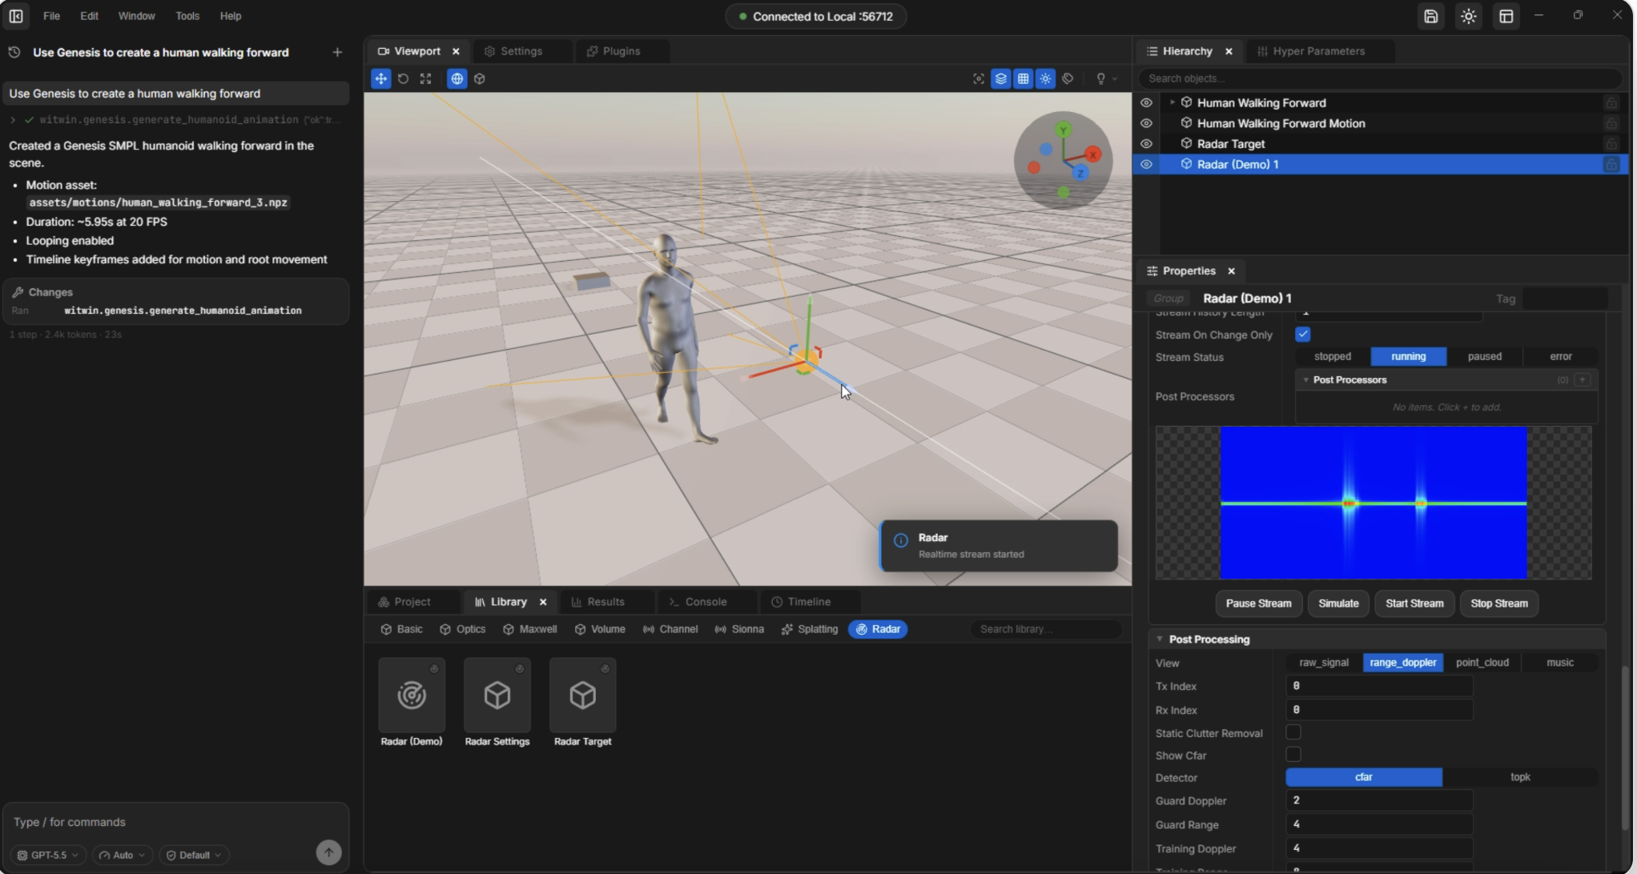Select the rotate tool in viewport toolbar
This screenshot has width=1637, height=874.
coord(403,78)
